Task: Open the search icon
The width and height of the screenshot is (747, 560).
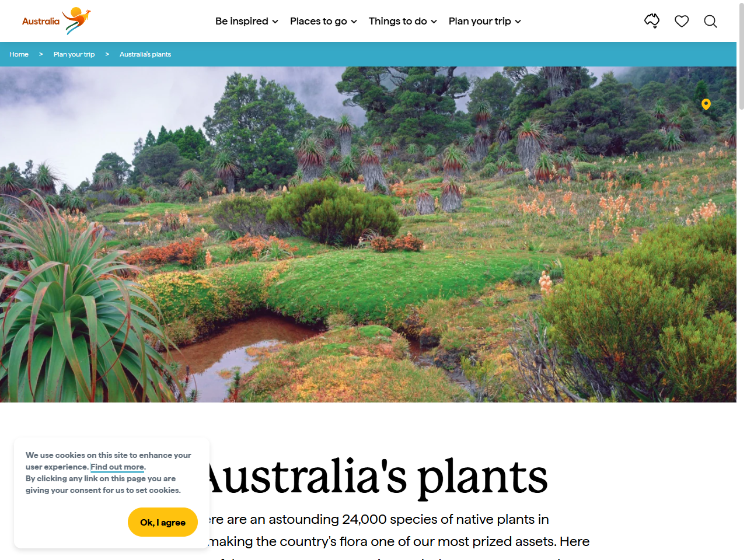Action: coord(710,21)
